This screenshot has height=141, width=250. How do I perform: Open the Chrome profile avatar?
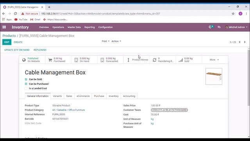241,14
